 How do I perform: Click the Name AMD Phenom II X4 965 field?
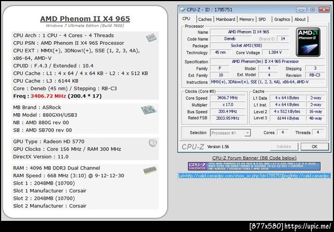coord(249,32)
